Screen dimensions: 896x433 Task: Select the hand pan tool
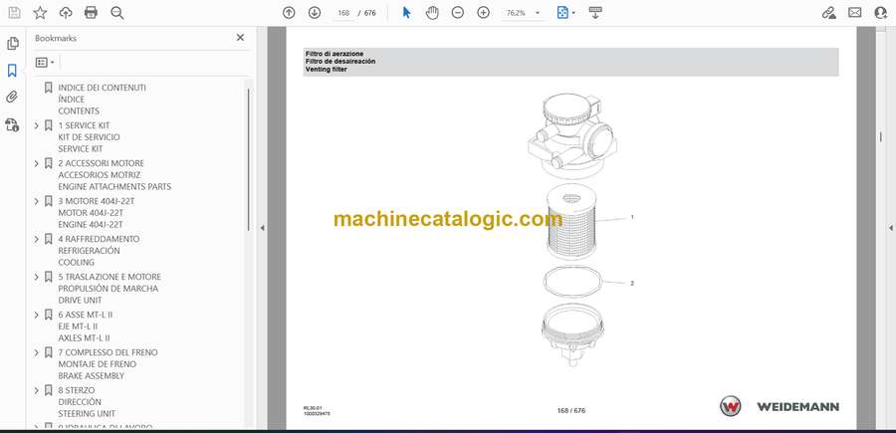point(432,13)
